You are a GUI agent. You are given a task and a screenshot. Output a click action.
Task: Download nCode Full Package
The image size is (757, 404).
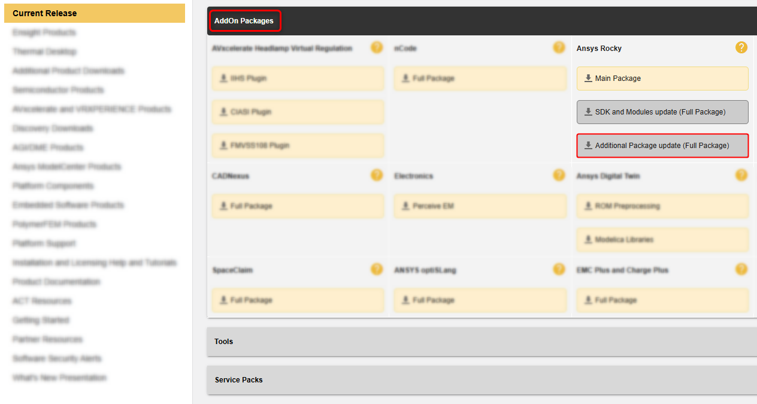(x=480, y=79)
